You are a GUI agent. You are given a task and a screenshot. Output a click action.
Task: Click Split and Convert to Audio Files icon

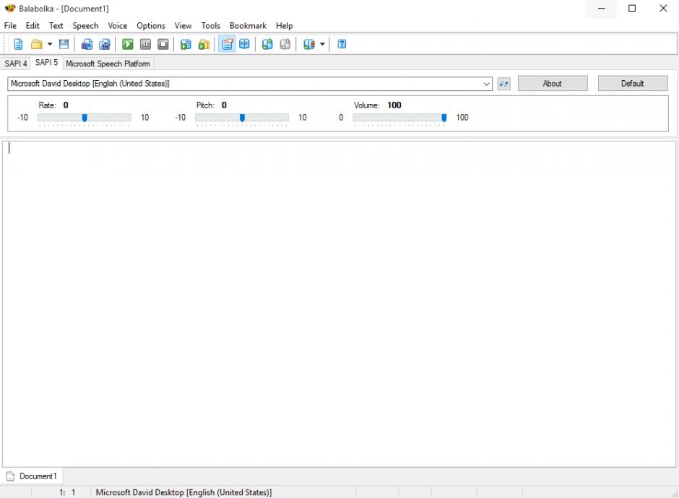click(105, 44)
